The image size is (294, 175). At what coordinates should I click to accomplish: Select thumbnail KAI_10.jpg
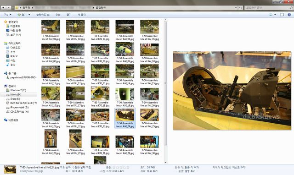(x=149, y=49)
